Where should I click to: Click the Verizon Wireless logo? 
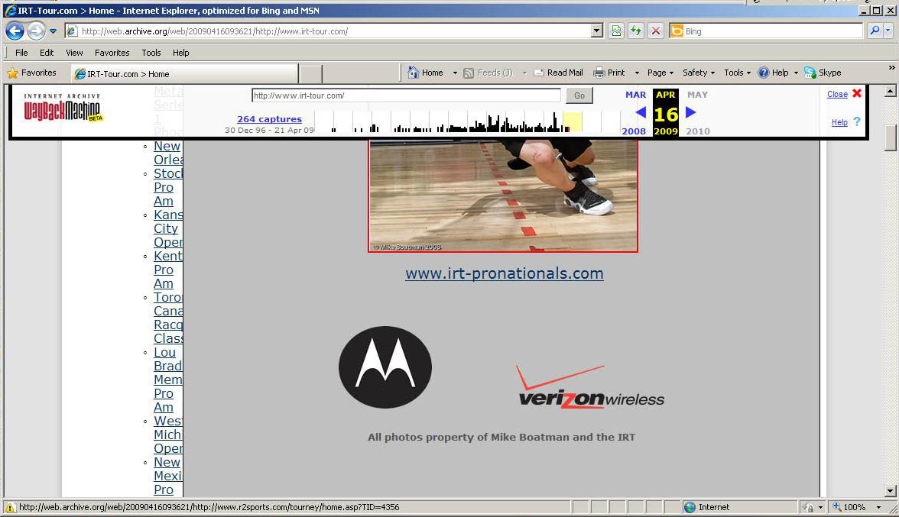click(591, 387)
